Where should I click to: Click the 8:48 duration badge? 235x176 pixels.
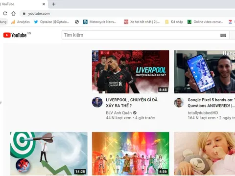click(163, 89)
